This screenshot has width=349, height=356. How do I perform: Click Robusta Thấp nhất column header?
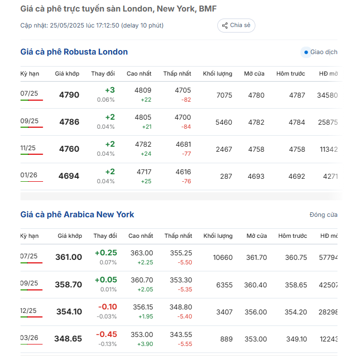(x=177, y=74)
